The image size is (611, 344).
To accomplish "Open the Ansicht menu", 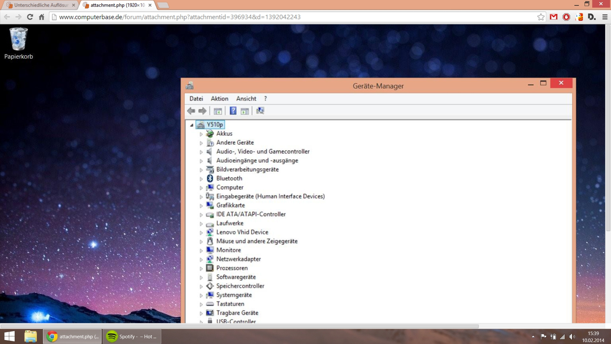I will click(x=246, y=99).
